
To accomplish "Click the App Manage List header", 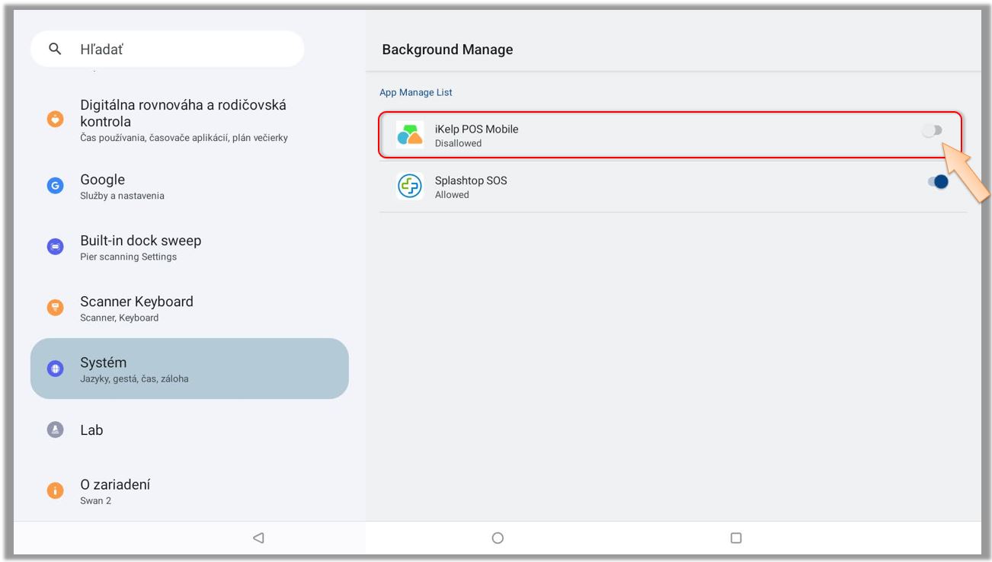I will pos(416,92).
